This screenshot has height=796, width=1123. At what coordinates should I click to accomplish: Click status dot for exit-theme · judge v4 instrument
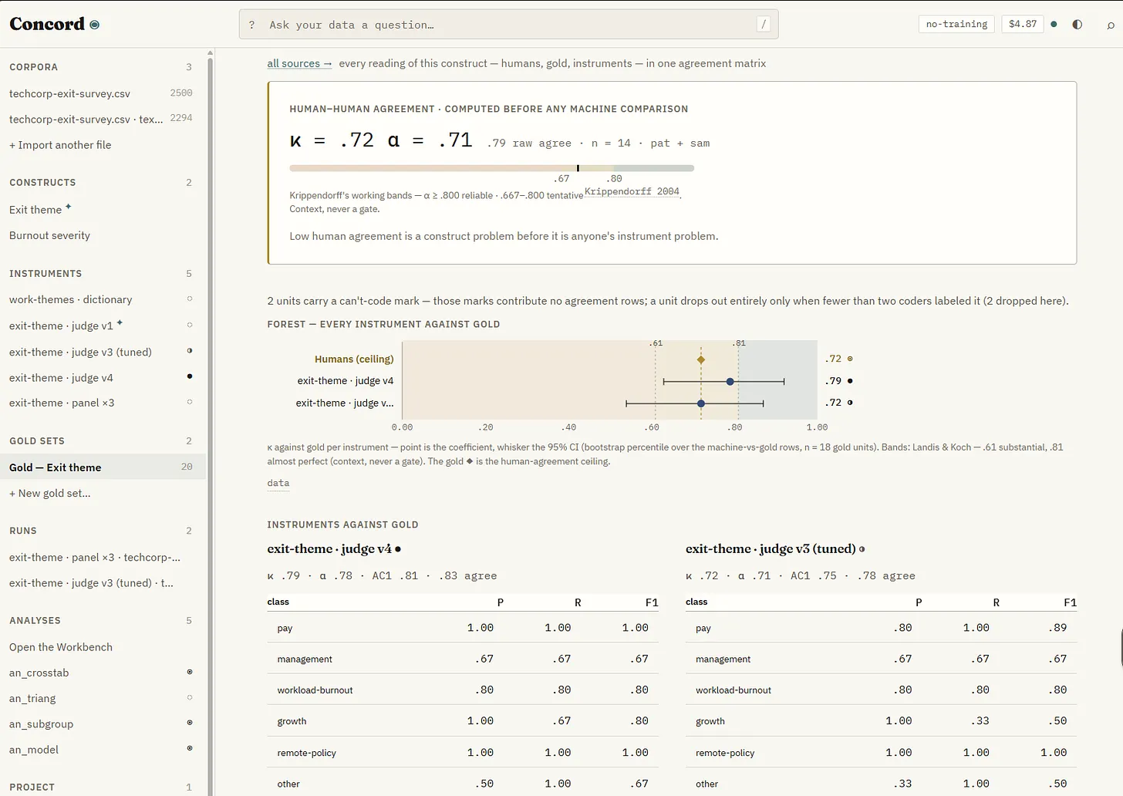pyautogui.click(x=190, y=376)
